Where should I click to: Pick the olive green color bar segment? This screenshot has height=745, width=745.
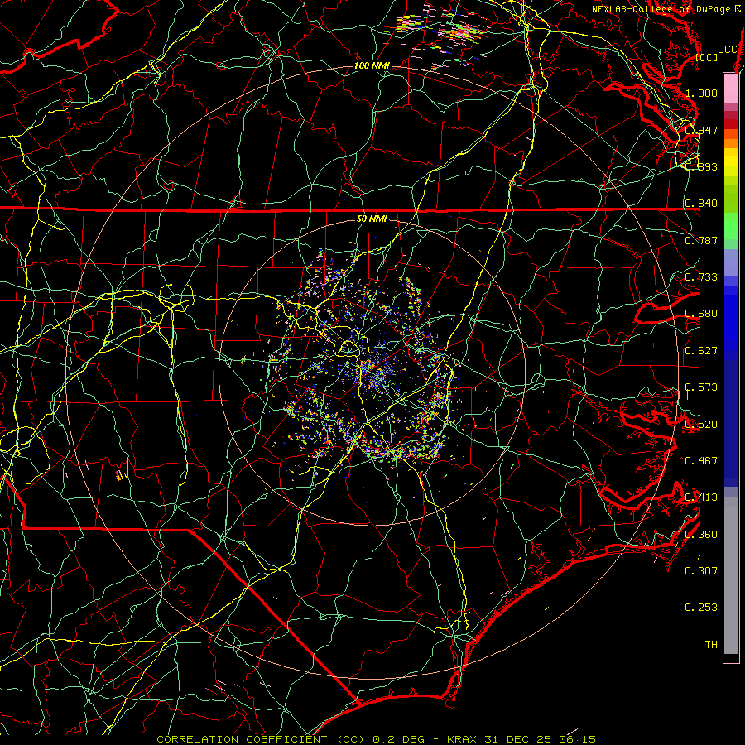click(x=731, y=198)
